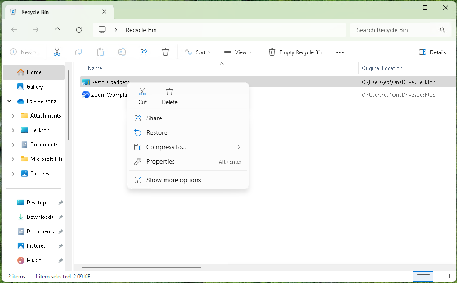
Task: Expand the Attachments folder chevron
Action: pos(13,116)
